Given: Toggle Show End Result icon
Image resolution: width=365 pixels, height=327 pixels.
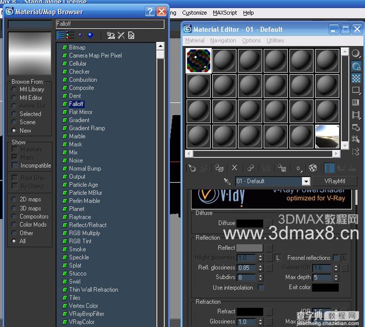Looking at the screenshot, I should point(329,168).
